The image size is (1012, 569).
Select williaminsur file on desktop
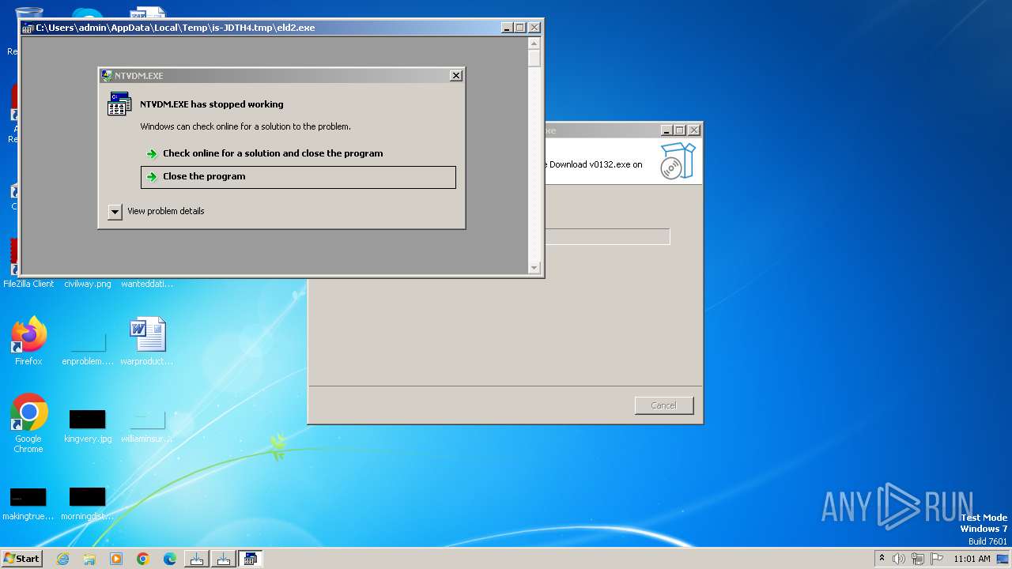click(x=147, y=426)
